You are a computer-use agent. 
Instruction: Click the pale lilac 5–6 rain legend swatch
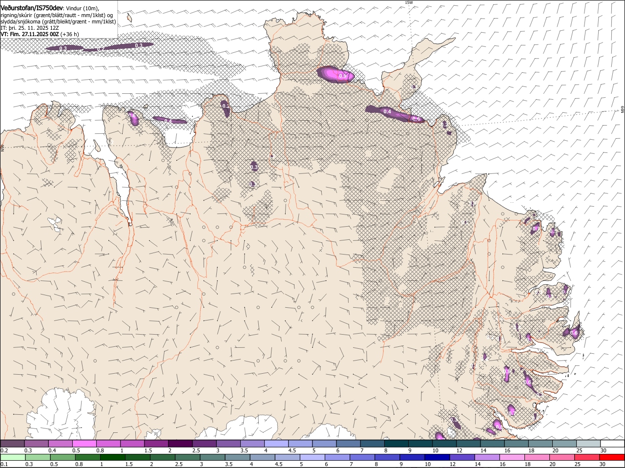coord(312,458)
